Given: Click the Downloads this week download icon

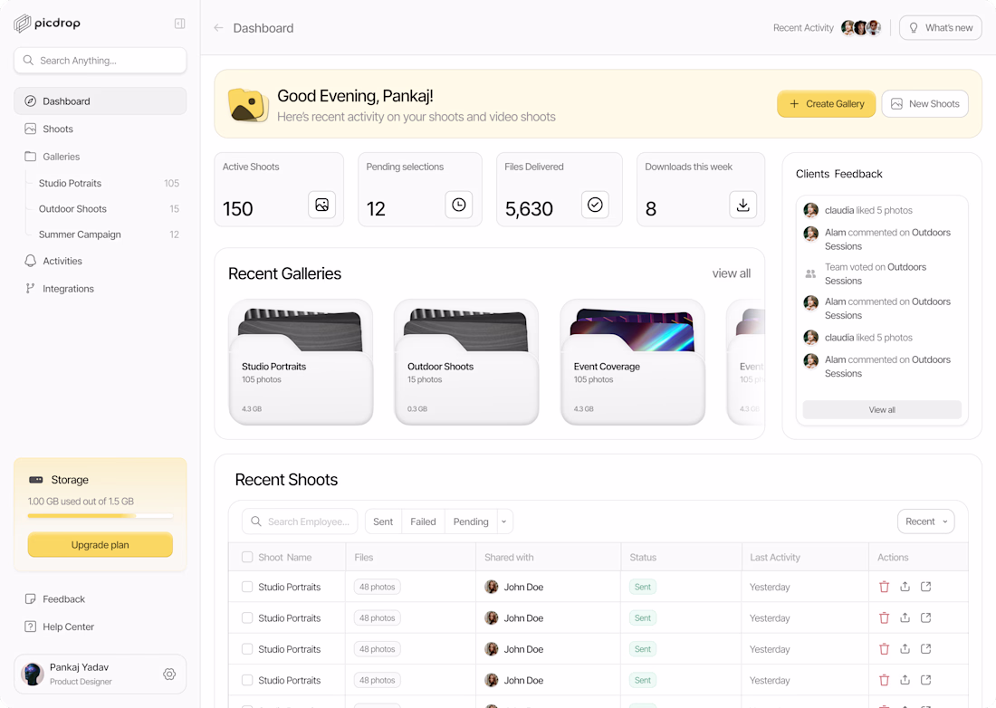Looking at the screenshot, I should tap(742, 205).
